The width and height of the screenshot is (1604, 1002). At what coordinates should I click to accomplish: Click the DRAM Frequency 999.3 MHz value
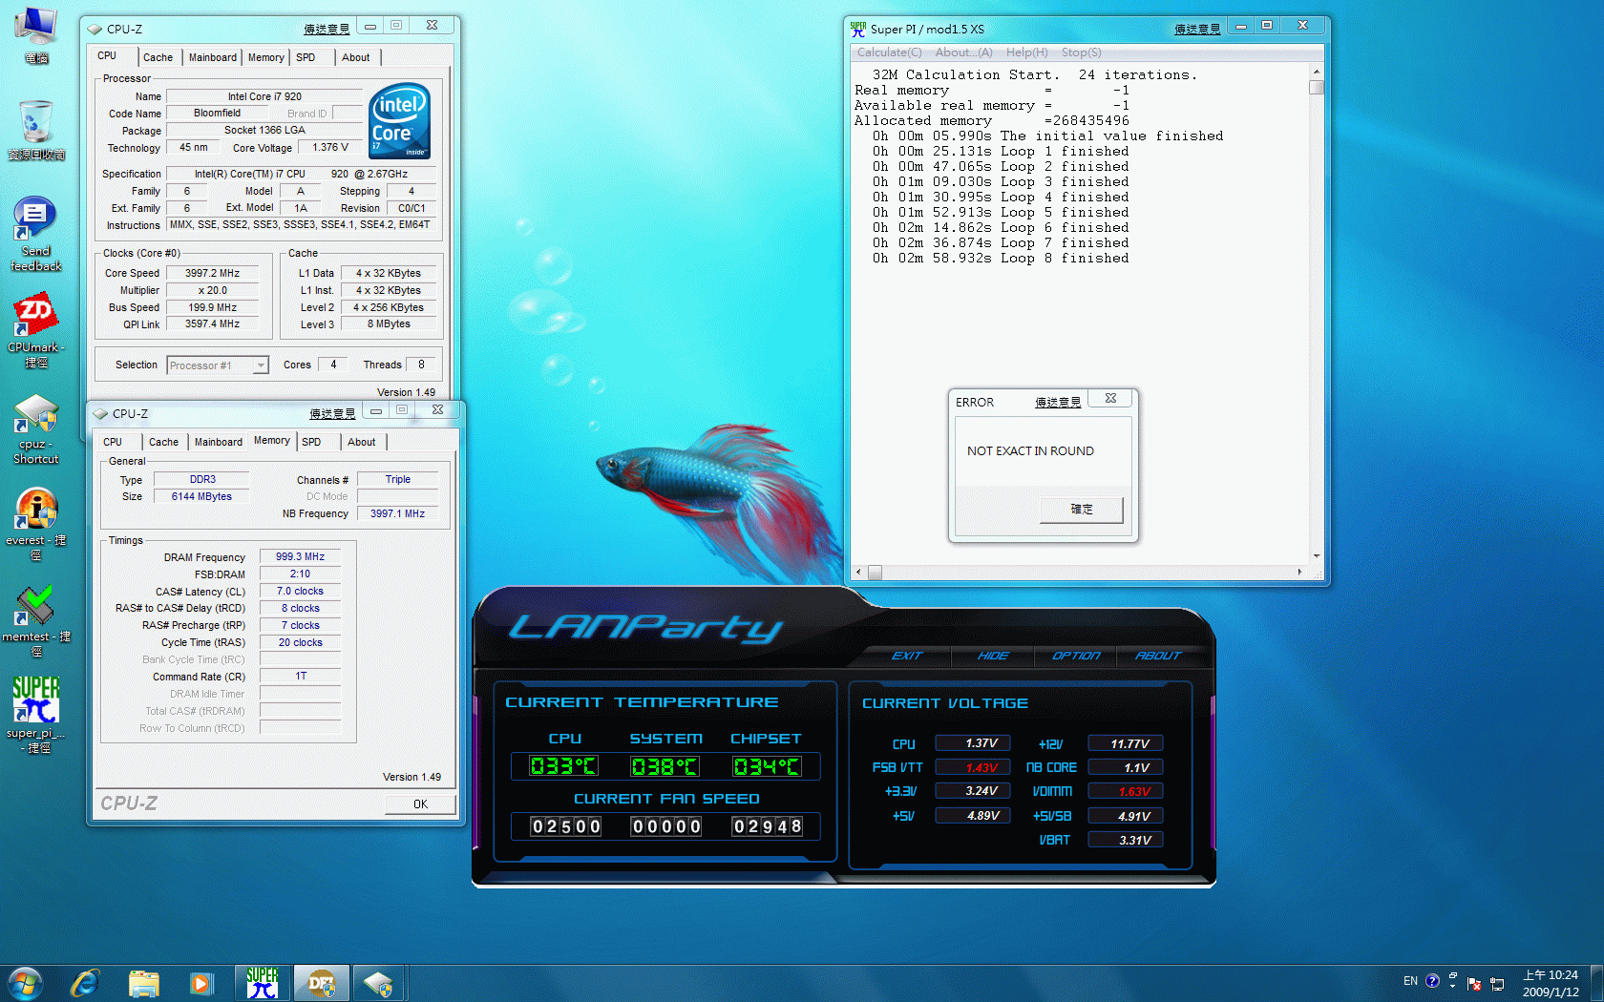coord(300,557)
